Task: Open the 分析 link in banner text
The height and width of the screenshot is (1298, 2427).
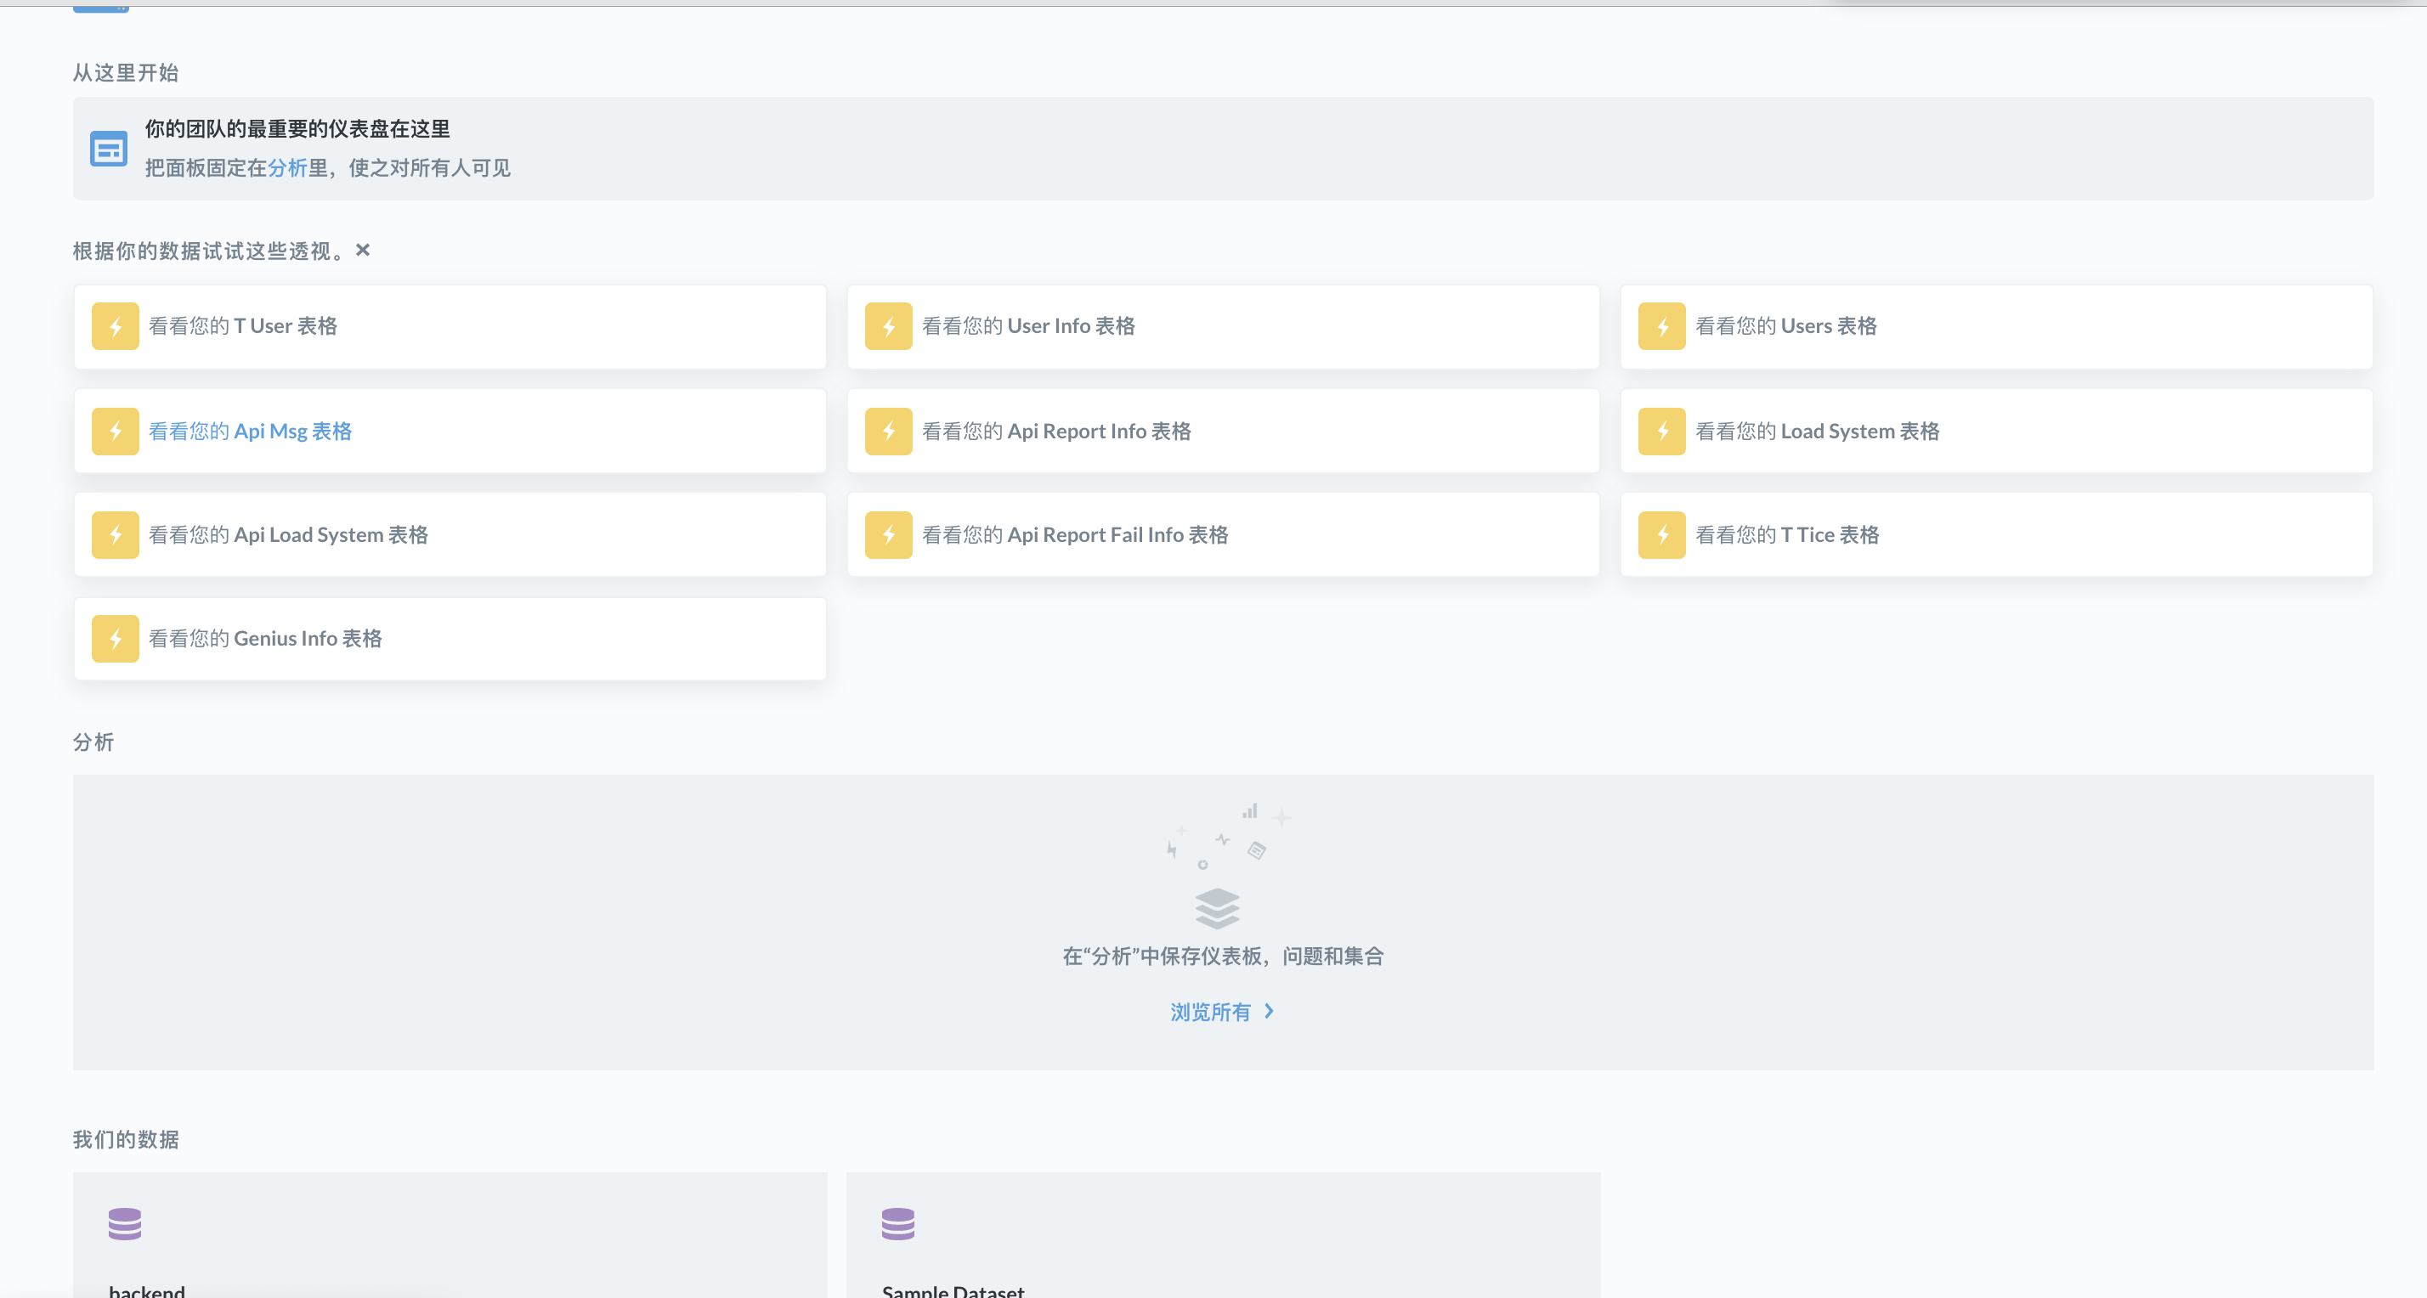Action: pyautogui.click(x=287, y=167)
